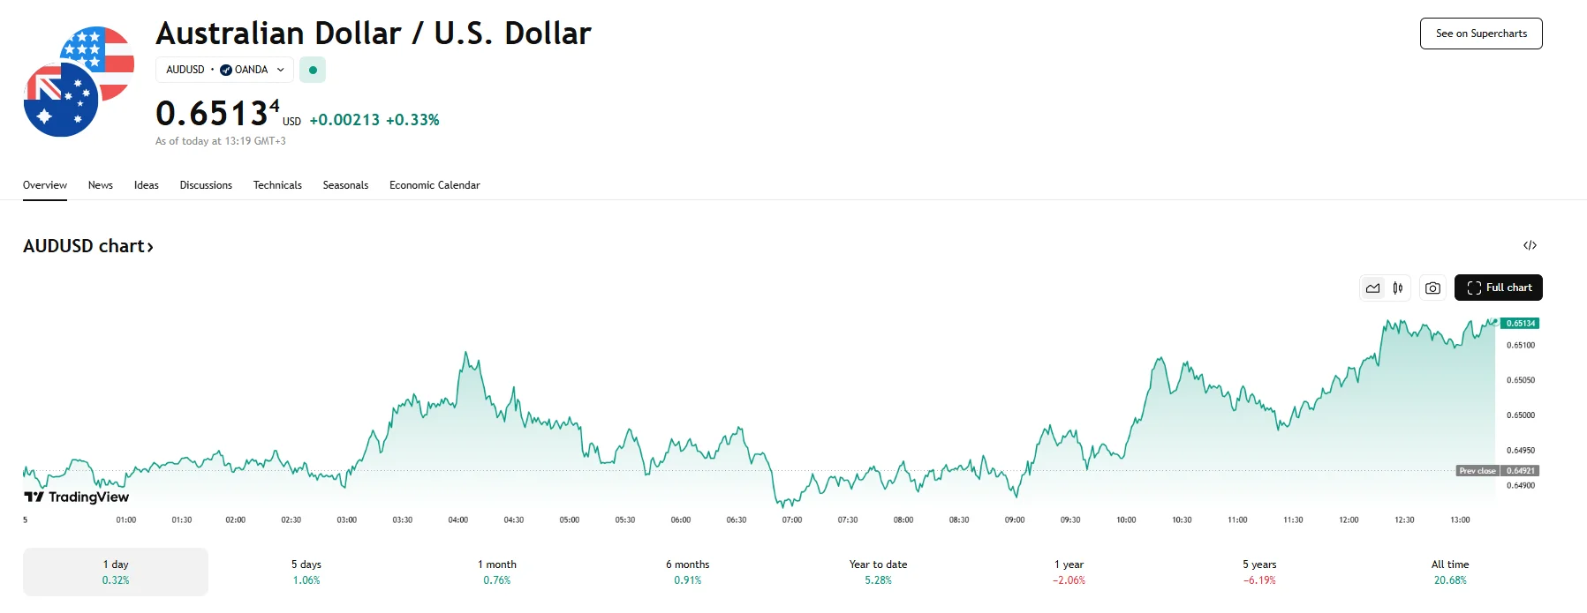Take a chart snapshot with camera icon
The height and width of the screenshot is (613, 1587).
pos(1432,288)
